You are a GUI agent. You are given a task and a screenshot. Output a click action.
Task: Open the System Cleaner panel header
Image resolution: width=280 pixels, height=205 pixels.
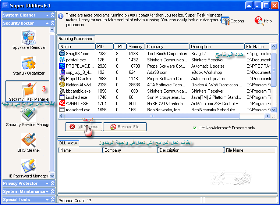click(x=29, y=15)
